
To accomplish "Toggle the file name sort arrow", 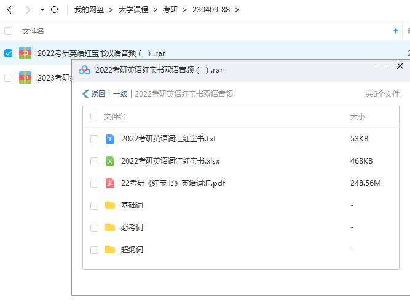I will pyautogui.click(x=395, y=31).
